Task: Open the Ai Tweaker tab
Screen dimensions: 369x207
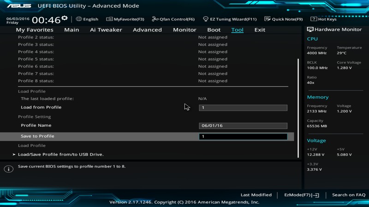Action: 106,30
